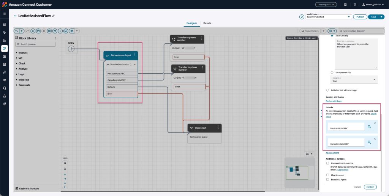
Task: Open the analytics bar chart sidebar icon
Action: 5,40
